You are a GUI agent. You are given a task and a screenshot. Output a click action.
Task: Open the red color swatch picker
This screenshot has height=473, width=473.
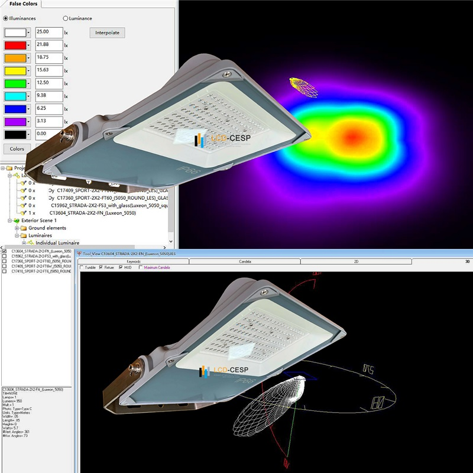pyautogui.click(x=15, y=45)
